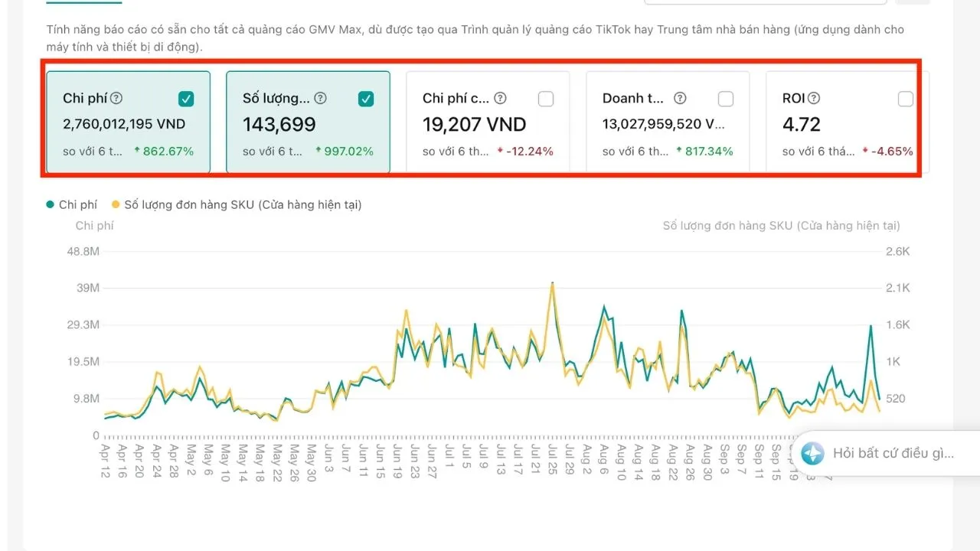Open the info tooltip beside Chi phí card title
Viewport: 980px width, 551px height.
click(x=116, y=98)
